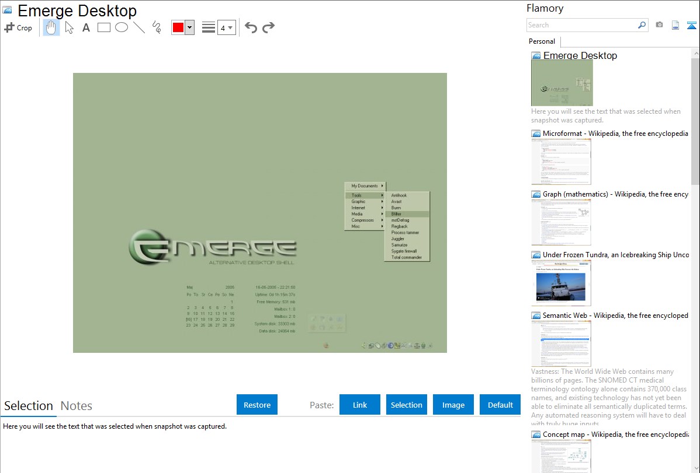Open Semantic Web snapshot thumbnail

click(x=561, y=344)
